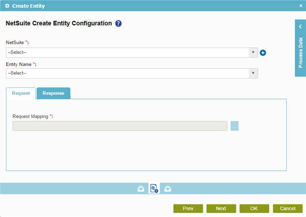
Task: Switch to the Response tab
Action: tap(53, 93)
